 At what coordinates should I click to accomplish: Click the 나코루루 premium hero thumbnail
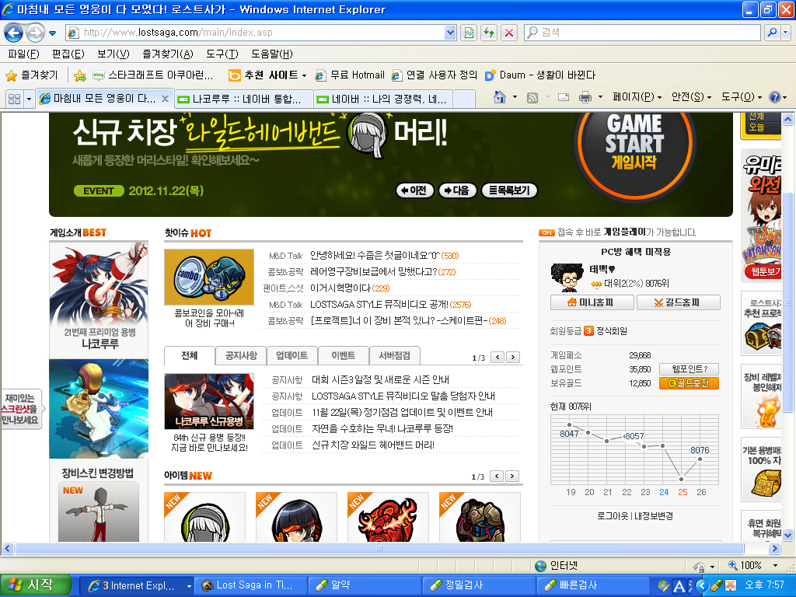[99, 299]
